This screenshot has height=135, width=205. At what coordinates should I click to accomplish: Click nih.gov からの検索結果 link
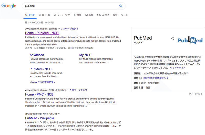pyautogui.click(x=42, y=82)
